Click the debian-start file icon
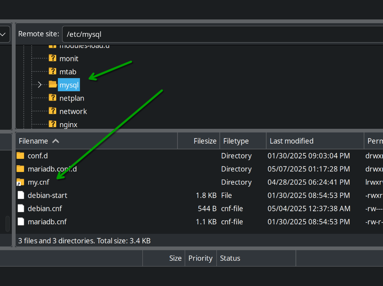 21,195
